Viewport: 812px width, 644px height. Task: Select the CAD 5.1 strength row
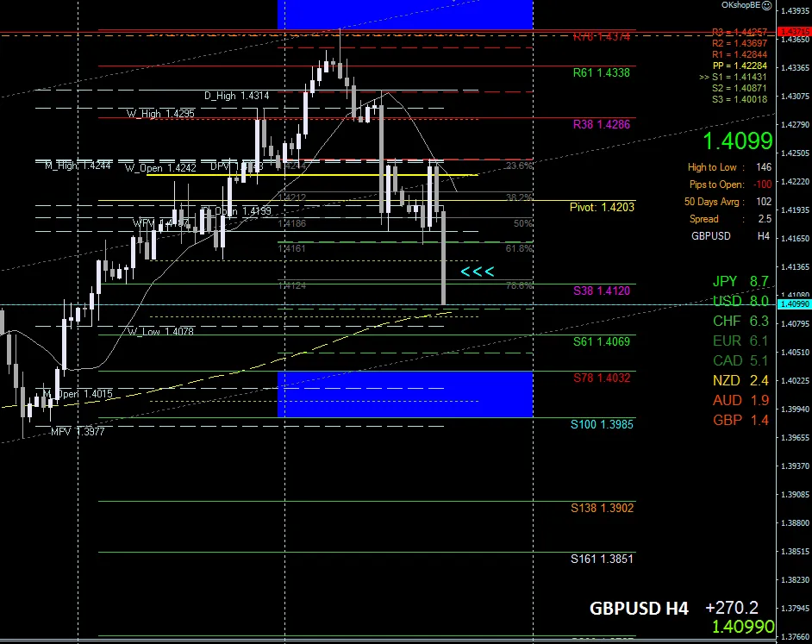[740, 360]
